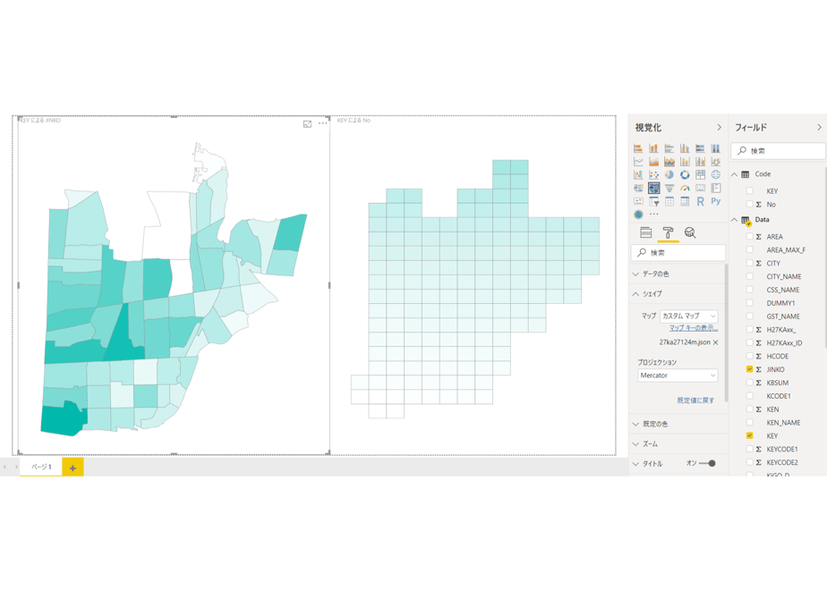Select the area chart visual

[x=653, y=162]
